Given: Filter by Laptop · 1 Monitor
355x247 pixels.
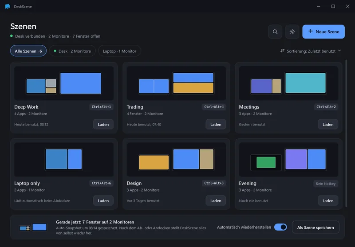Looking at the screenshot, I should (x=119, y=51).
